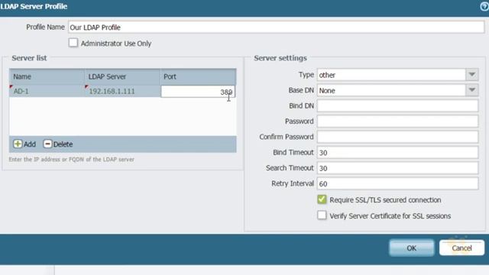Toggle Administrator Use Only checkbox
489x275 pixels.
click(73, 43)
